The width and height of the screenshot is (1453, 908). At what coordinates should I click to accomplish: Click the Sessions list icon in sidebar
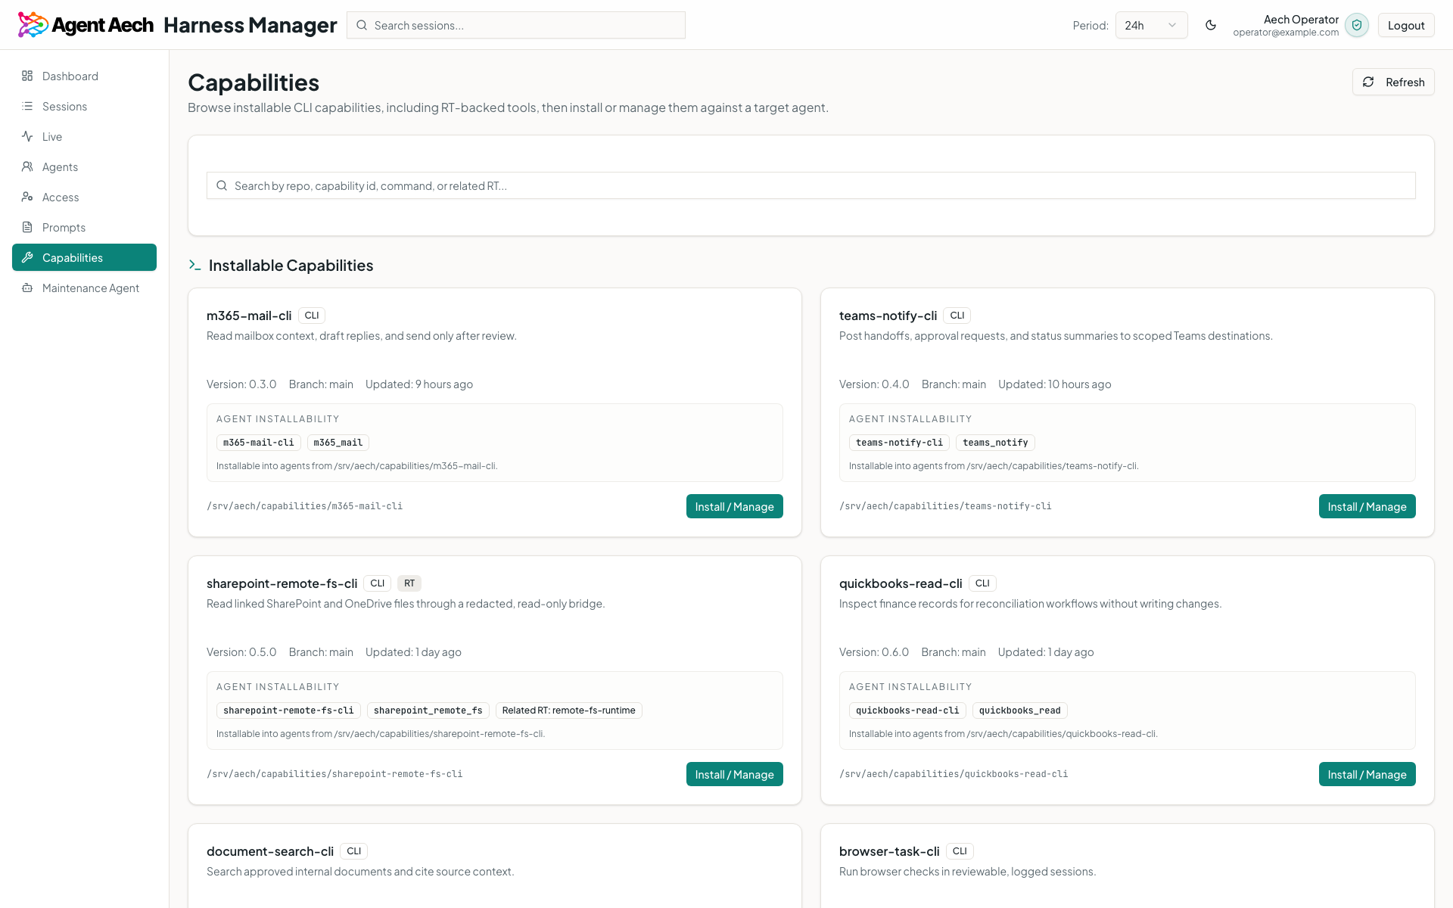click(27, 106)
